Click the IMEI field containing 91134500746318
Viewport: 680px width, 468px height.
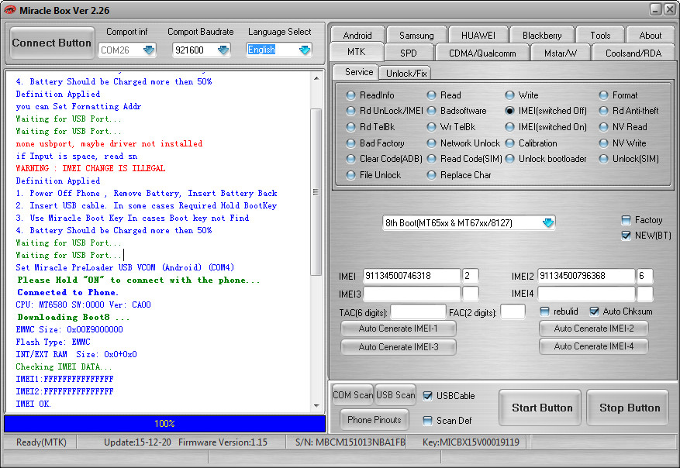click(412, 276)
